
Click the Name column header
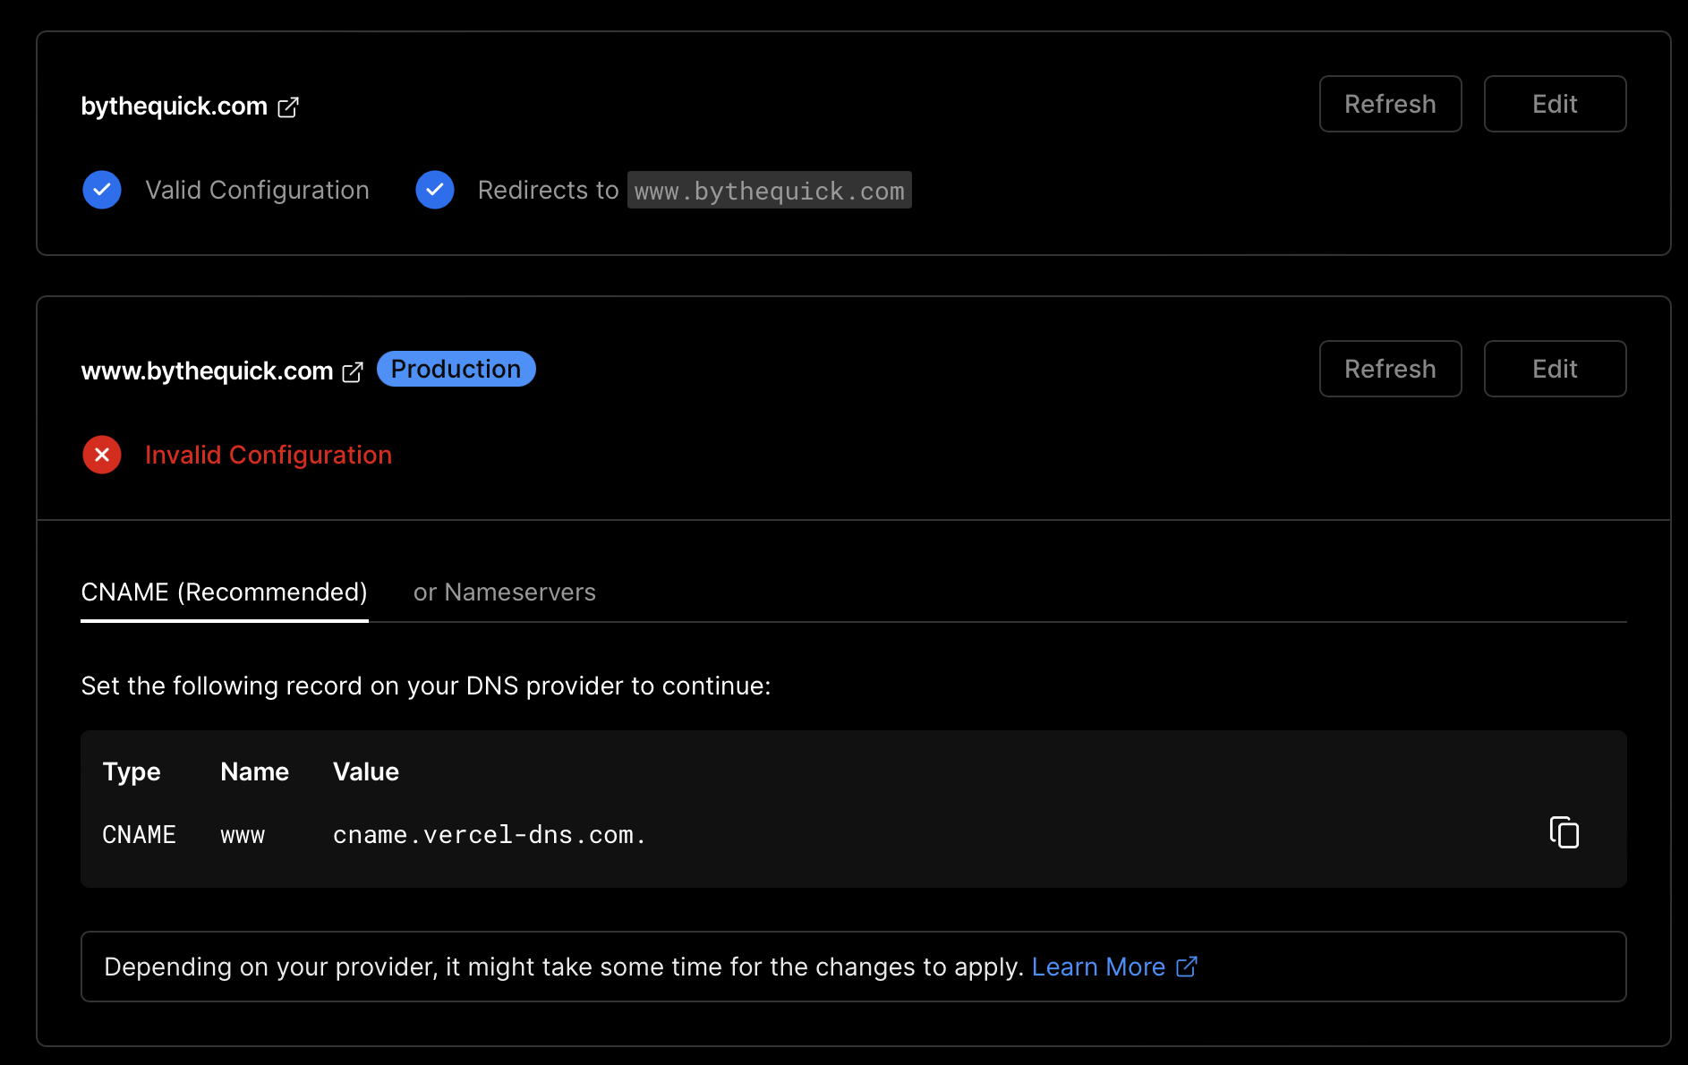click(254, 771)
